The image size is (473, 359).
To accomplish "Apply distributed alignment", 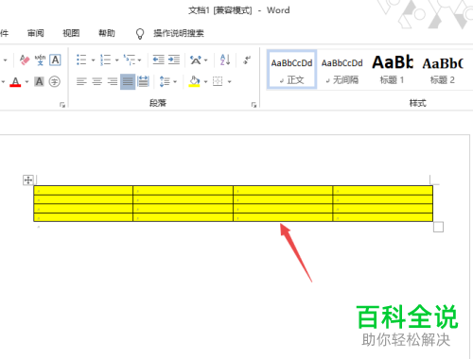I will click(143, 82).
